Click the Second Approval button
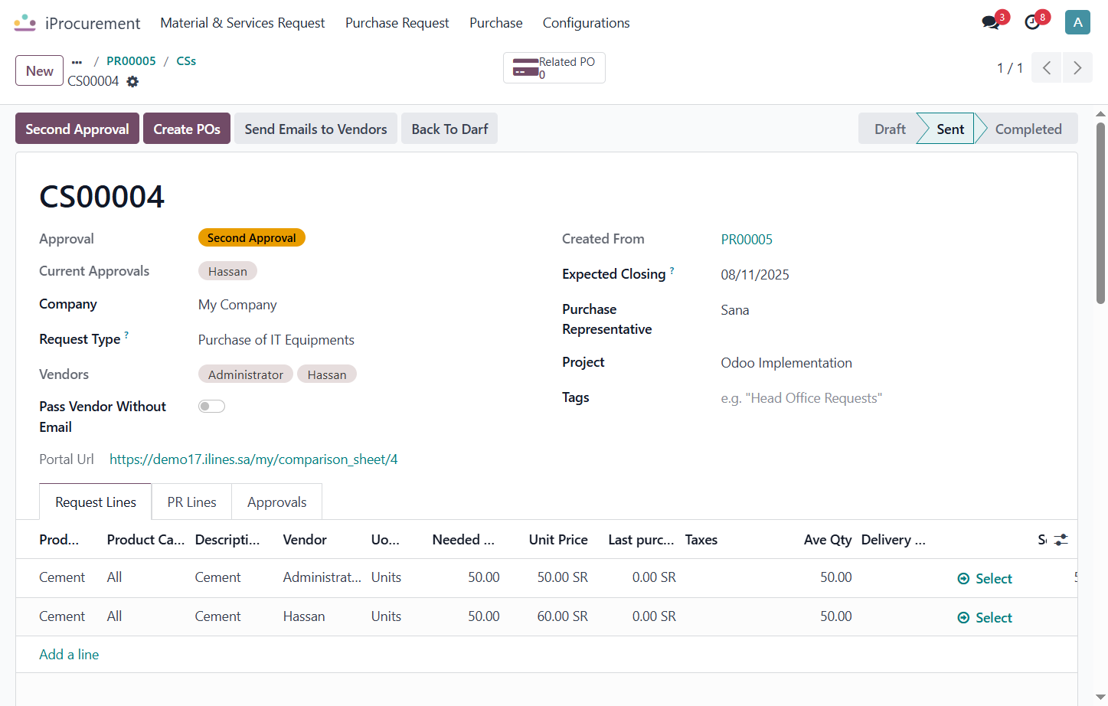 click(77, 129)
